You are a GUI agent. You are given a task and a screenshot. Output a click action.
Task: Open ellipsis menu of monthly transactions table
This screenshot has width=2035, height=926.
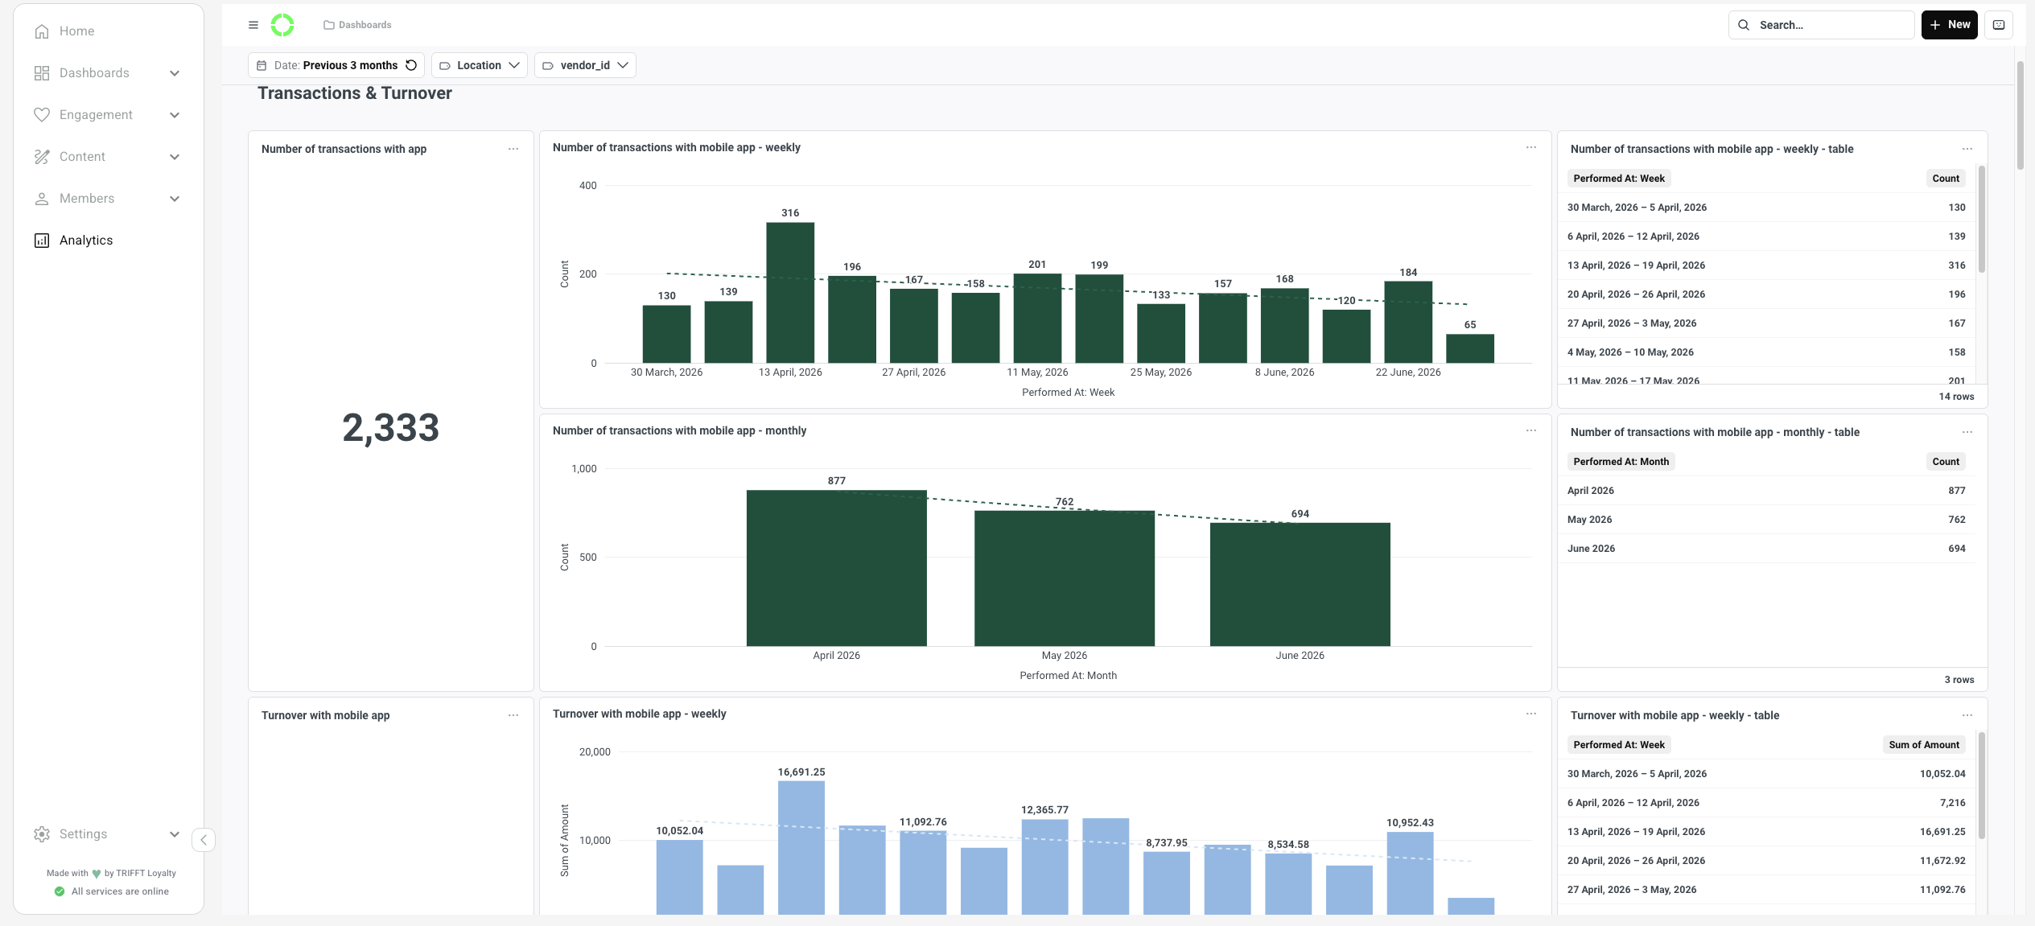pyautogui.click(x=1967, y=432)
